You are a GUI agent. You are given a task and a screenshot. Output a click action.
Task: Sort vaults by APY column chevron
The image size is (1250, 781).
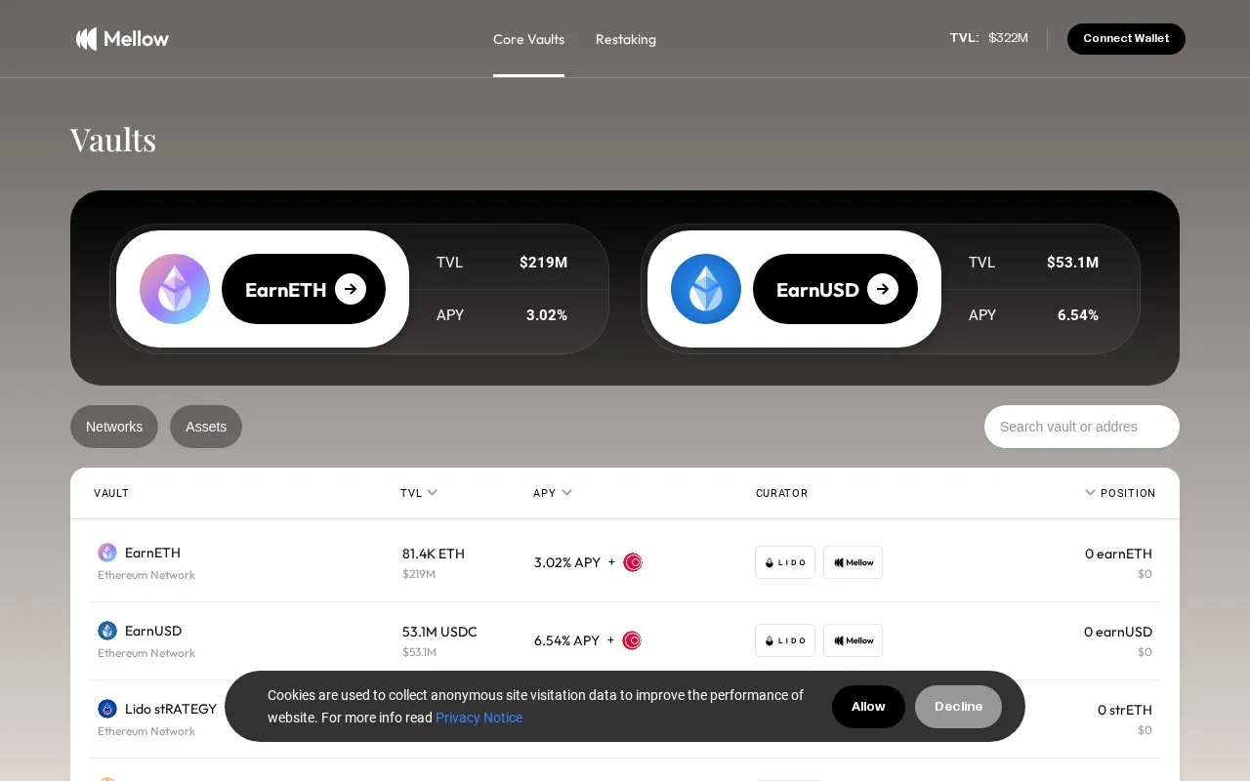[566, 493]
